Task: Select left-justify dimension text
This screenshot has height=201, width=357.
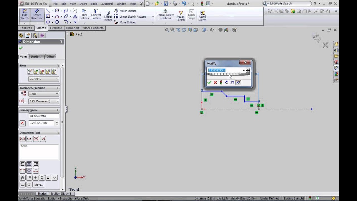Action: coord(23,164)
